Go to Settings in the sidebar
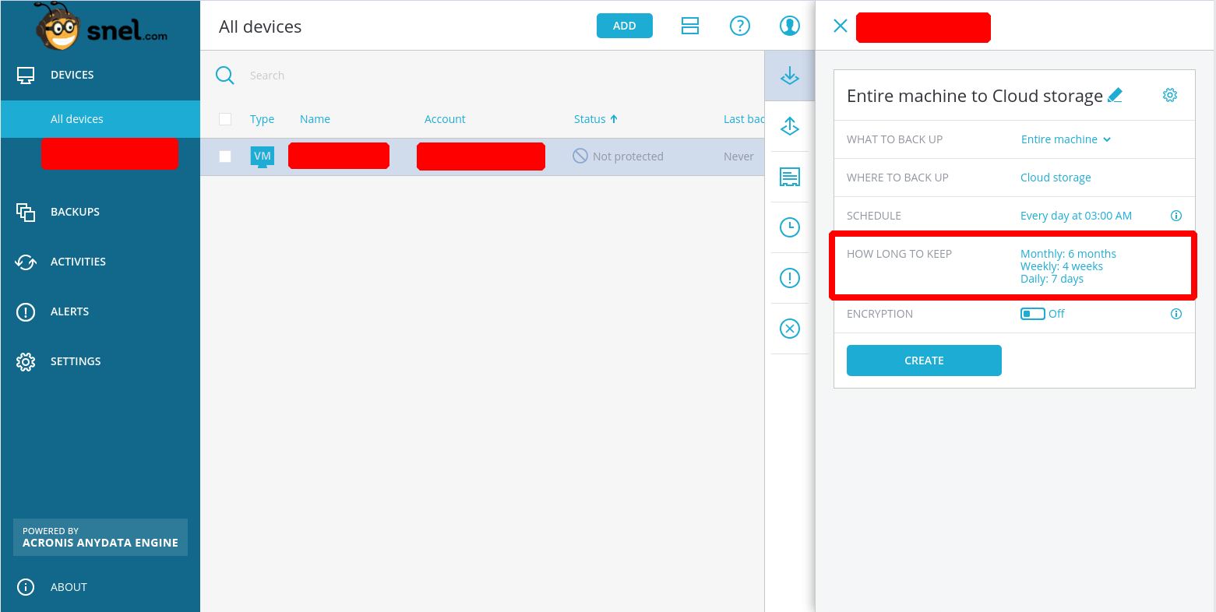Screen dimensions: 1216x612 pos(75,361)
